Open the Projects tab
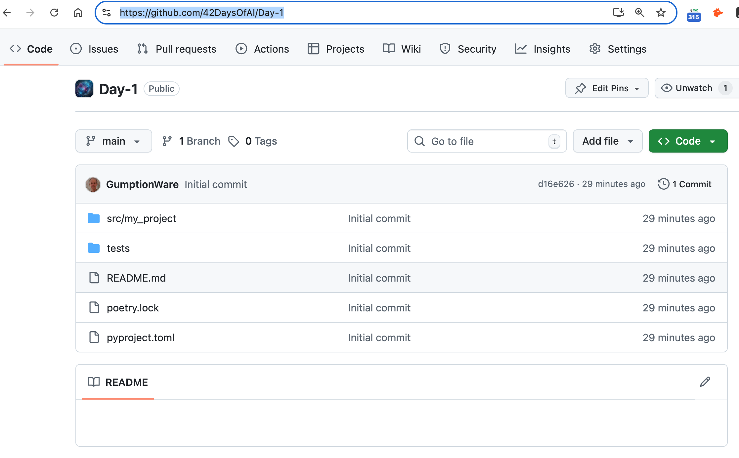739x458 pixels. [336, 49]
